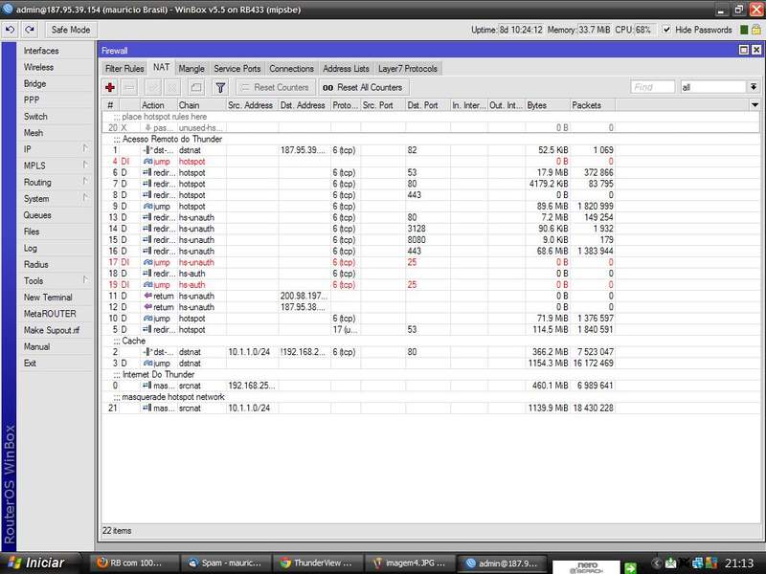766x574 pixels.
Task: Click the Iniciar start button
Action: click(x=39, y=563)
